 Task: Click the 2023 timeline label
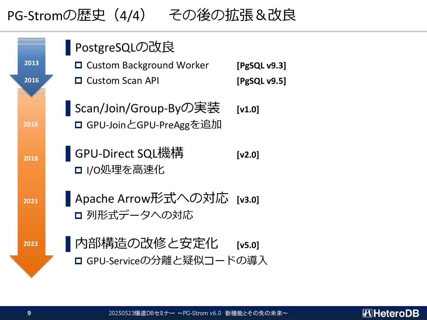[x=31, y=244]
